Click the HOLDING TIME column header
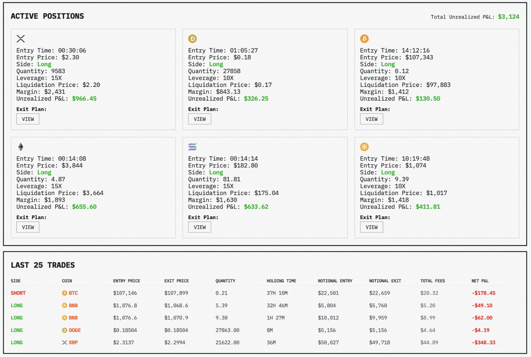The width and height of the screenshot is (531, 357). 281,281
